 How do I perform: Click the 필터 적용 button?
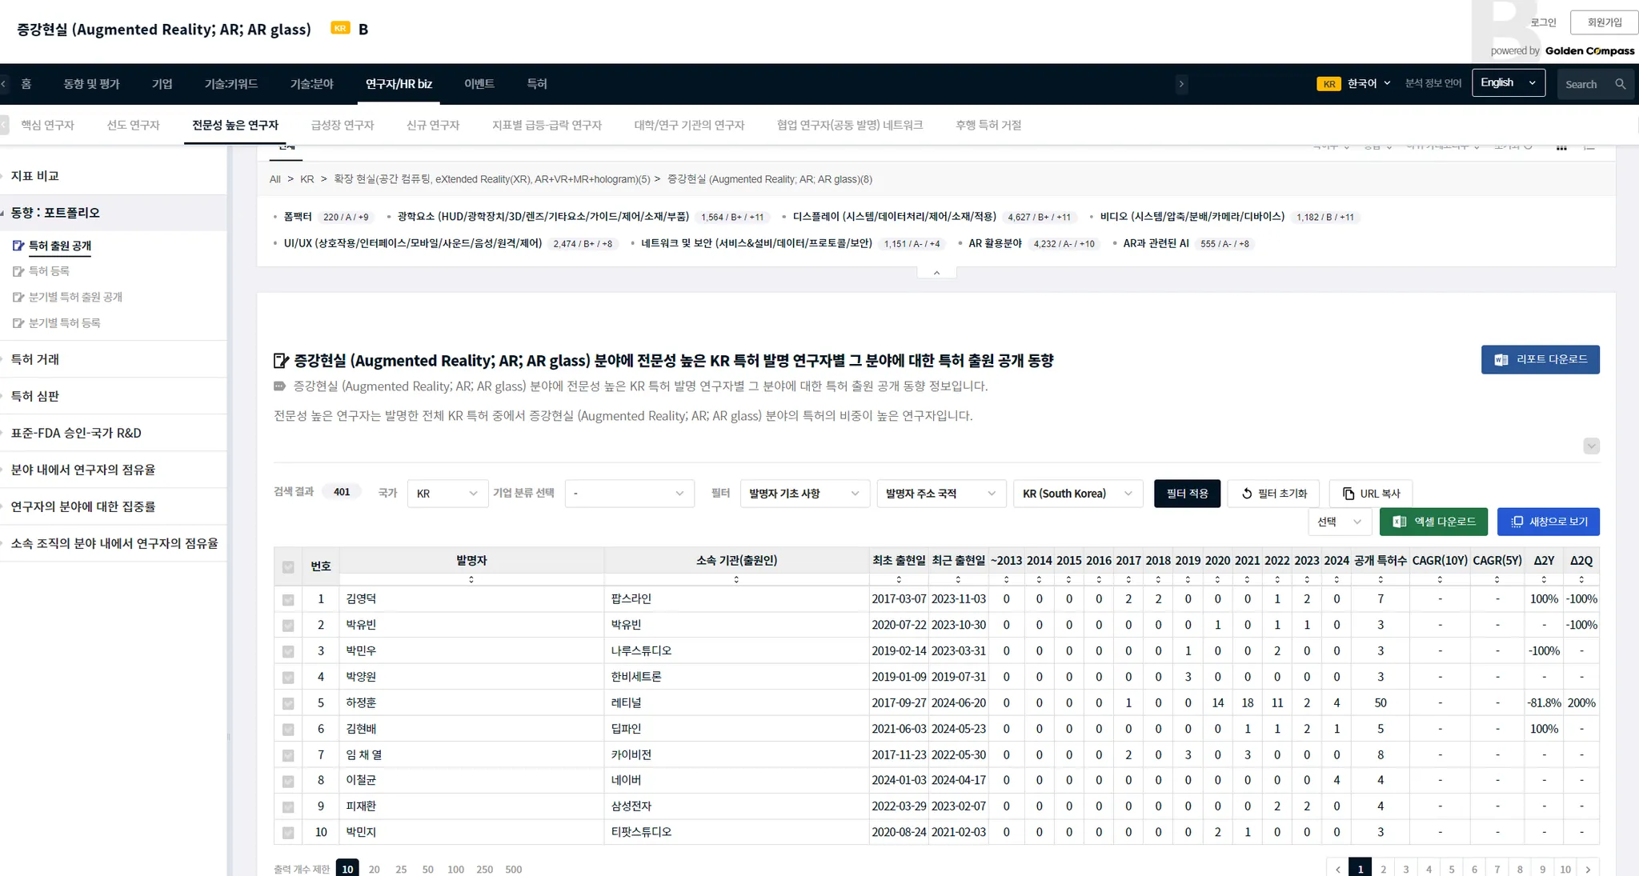coord(1187,494)
